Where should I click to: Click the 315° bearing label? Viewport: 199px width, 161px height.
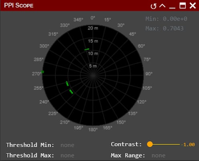point(53,34)
